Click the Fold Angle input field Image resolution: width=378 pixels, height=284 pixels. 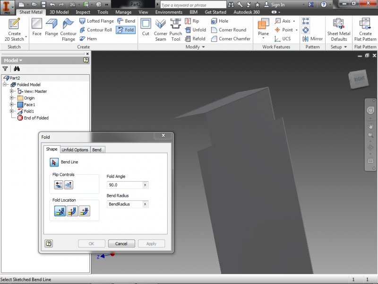125,185
